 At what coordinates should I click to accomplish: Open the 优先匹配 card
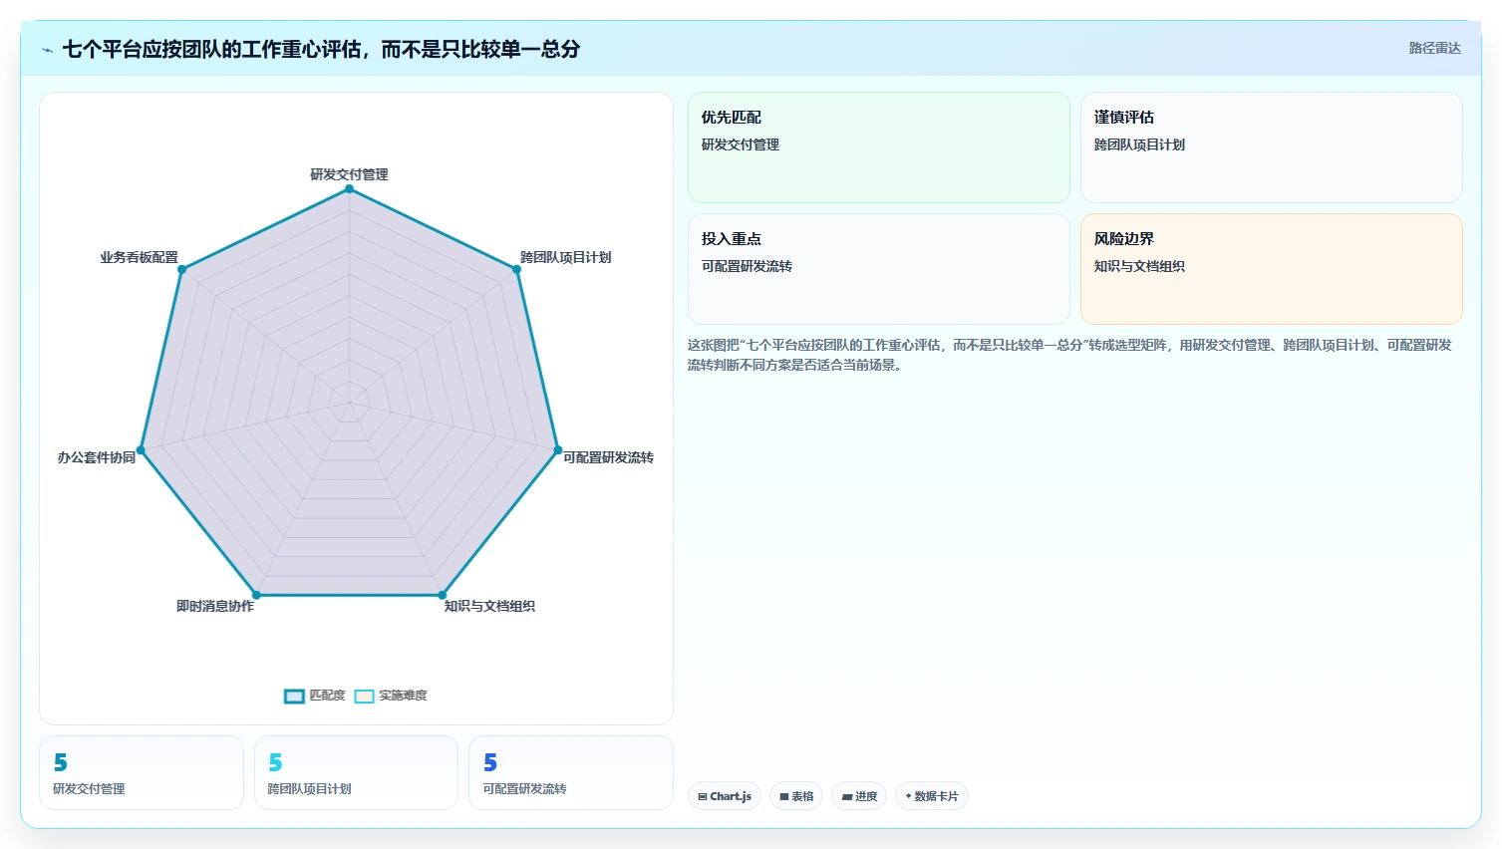coord(879,147)
